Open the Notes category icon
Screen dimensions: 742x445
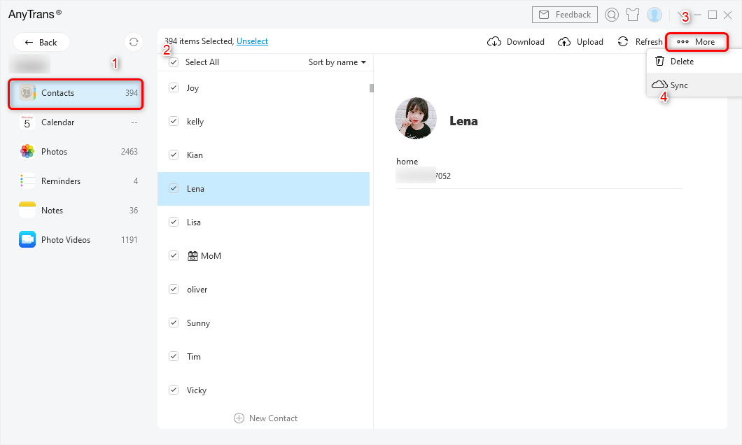click(x=27, y=210)
